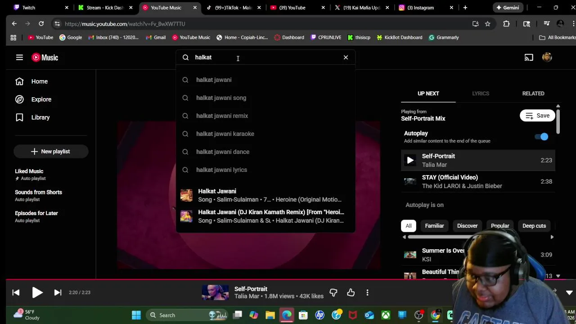
Task: Select the Familiar filter chip
Action: click(x=434, y=226)
